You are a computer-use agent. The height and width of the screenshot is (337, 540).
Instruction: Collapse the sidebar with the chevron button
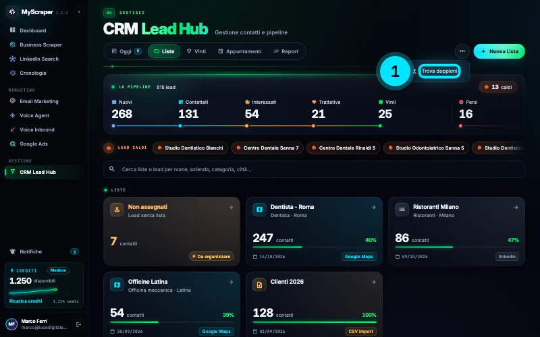(79, 11)
